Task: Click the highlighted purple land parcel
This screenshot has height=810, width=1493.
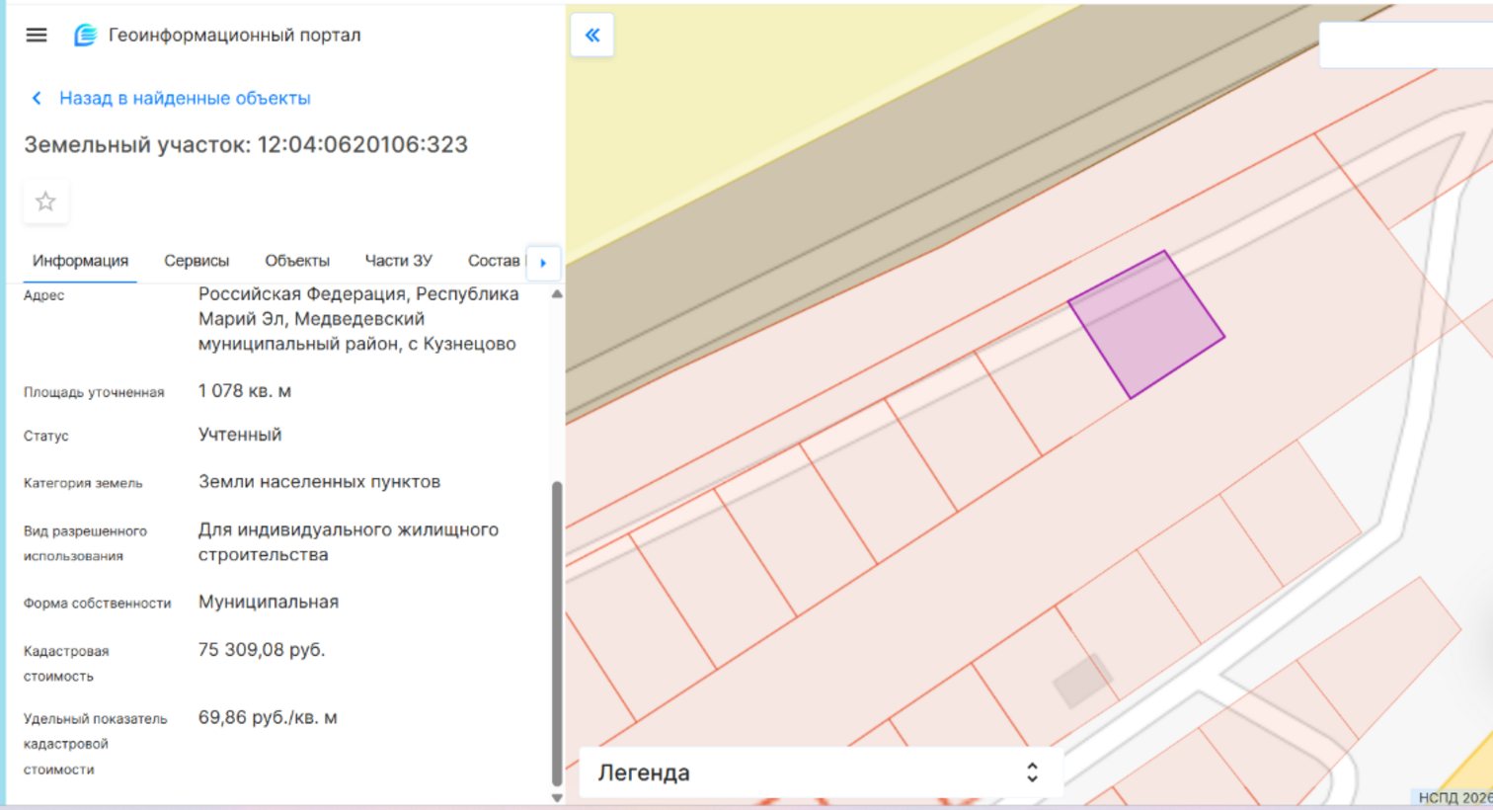Action: click(x=1146, y=324)
